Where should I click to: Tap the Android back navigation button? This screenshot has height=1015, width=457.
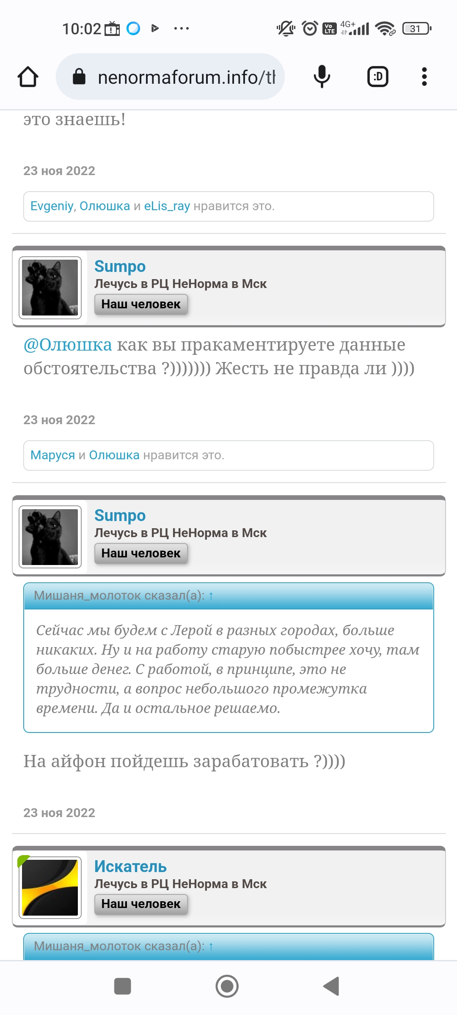332,987
